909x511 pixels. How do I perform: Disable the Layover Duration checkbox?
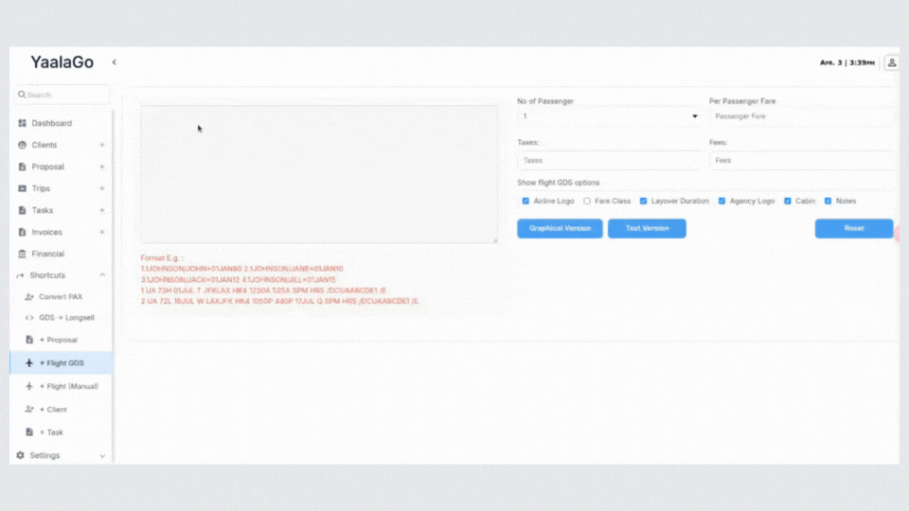click(x=643, y=201)
